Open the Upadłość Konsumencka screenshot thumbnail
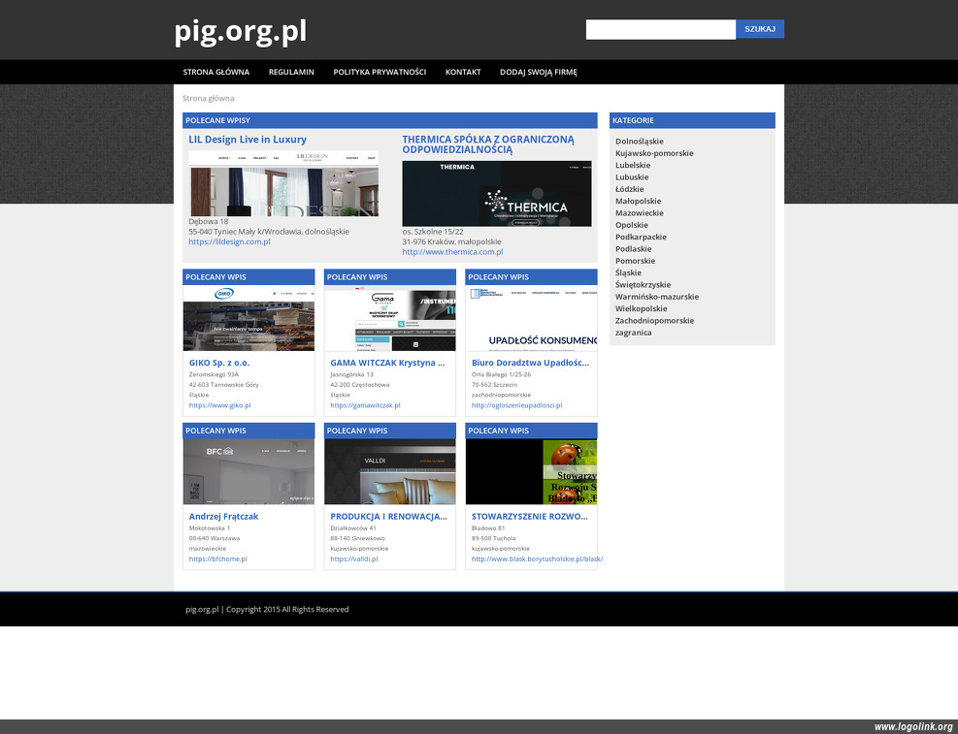 tap(531, 318)
